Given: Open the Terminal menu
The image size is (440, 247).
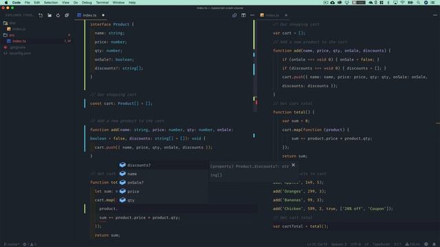Looking at the screenshot, I should (102, 3).
